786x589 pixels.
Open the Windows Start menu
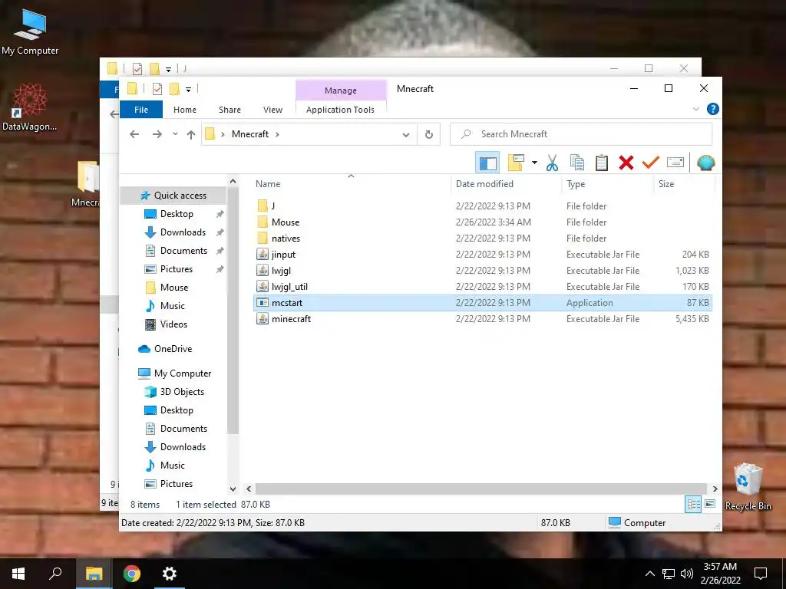pyautogui.click(x=18, y=574)
